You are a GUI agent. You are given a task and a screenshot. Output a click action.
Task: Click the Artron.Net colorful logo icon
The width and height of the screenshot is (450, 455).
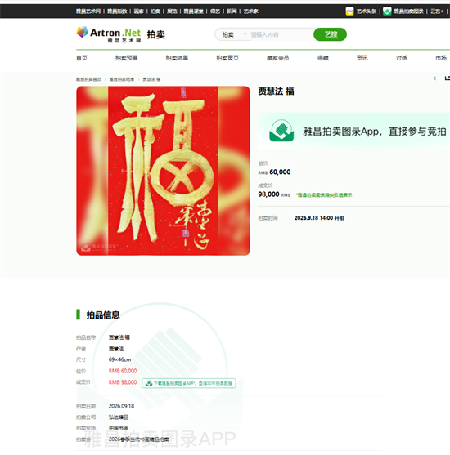click(x=83, y=32)
